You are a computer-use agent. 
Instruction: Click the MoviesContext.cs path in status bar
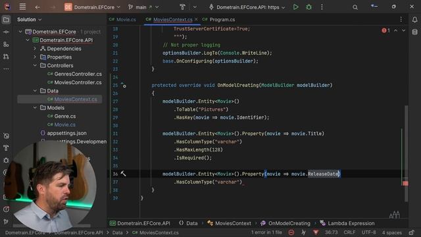155,232
